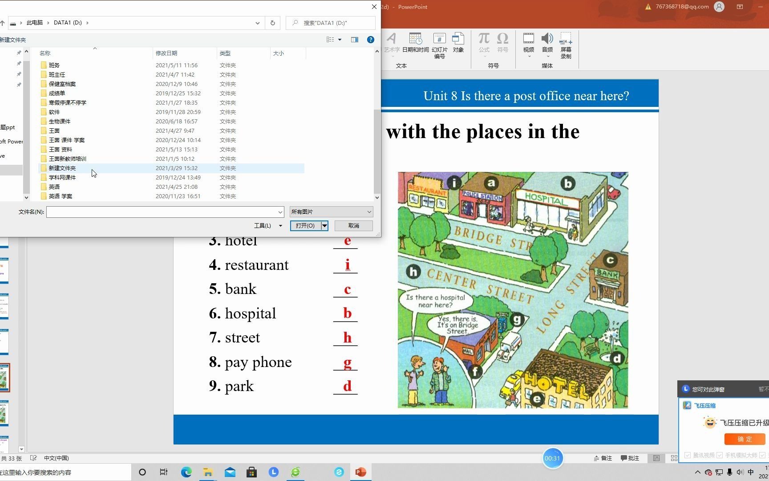
Task: Toggle 腾讯视频 checkbox in popup
Action: (688, 455)
